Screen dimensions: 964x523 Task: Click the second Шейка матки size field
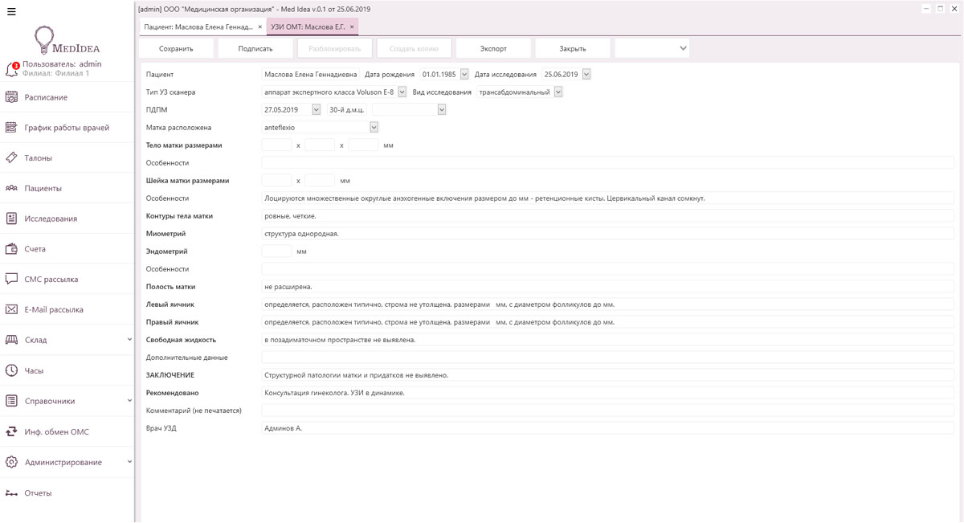click(320, 181)
